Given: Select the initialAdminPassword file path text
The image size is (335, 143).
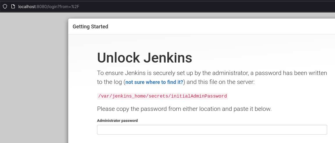Looking at the screenshot, I should (162, 96).
